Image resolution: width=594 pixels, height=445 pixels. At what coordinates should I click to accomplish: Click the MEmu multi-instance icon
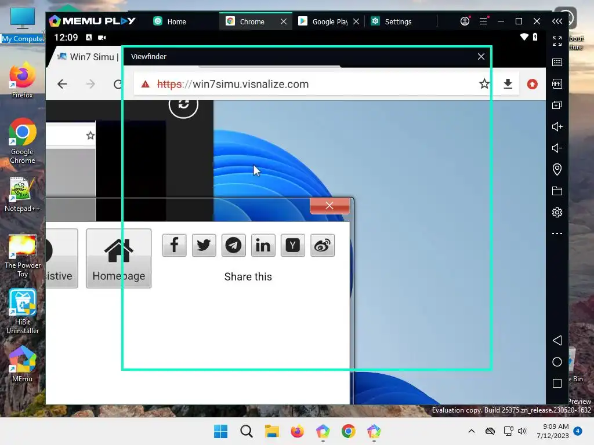point(557,105)
